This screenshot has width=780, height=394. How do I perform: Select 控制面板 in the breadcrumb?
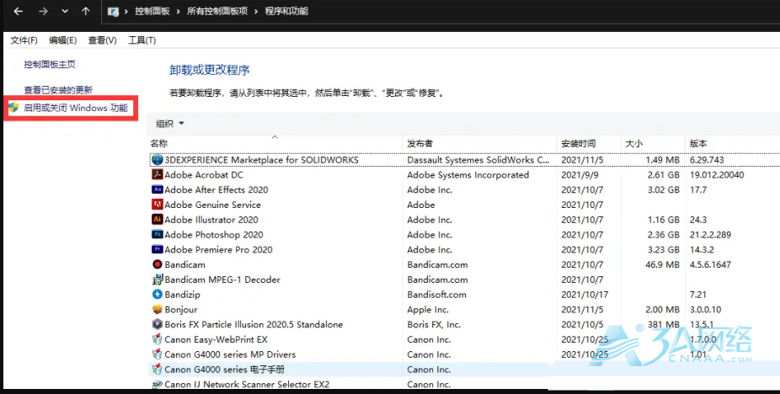pyautogui.click(x=152, y=11)
